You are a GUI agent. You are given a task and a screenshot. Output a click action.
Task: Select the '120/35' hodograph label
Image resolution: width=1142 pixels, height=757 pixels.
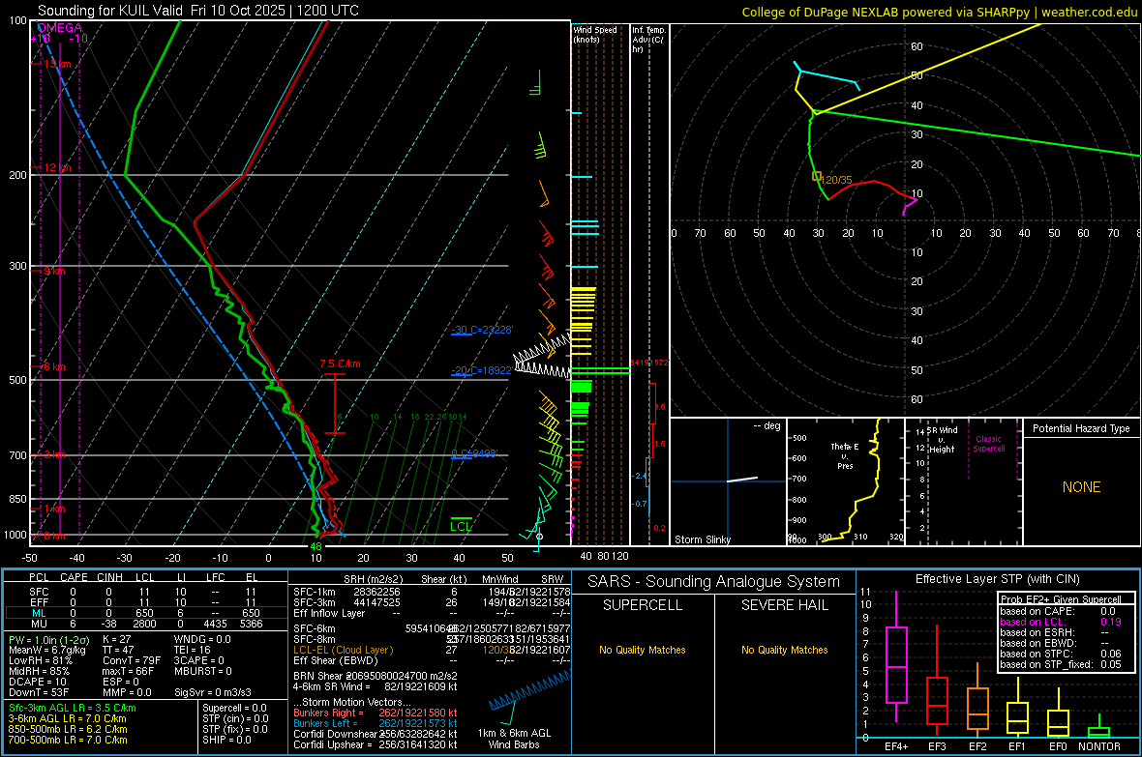click(837, 180)
